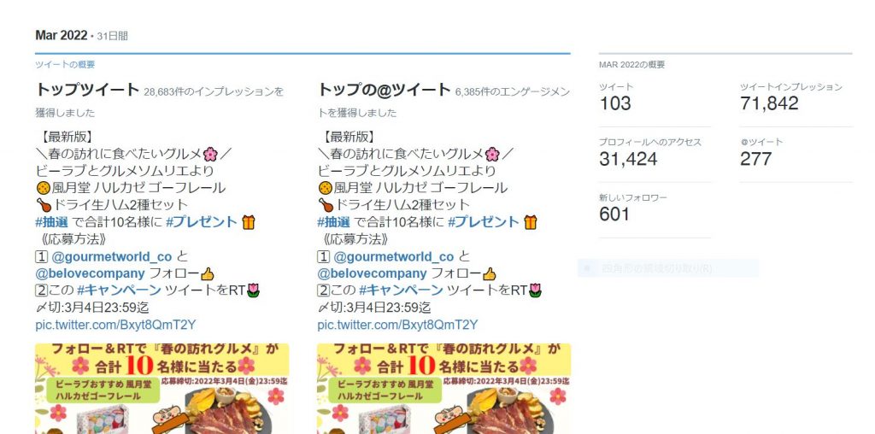This screenshot has width=875, height=434.
Task: Visit @belovecompany profile from トップの@ツイート
Action: (x=373, y=274)
